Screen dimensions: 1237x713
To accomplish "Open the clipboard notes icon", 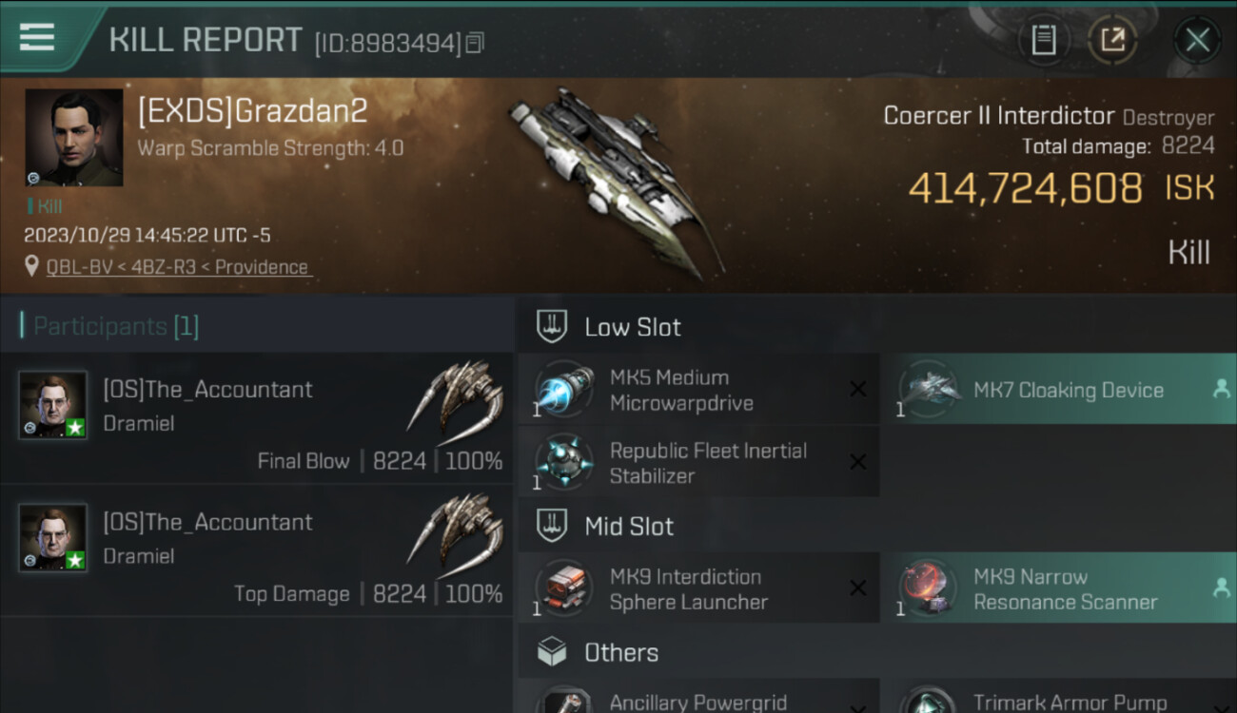I will click(x=1044, y=40).
